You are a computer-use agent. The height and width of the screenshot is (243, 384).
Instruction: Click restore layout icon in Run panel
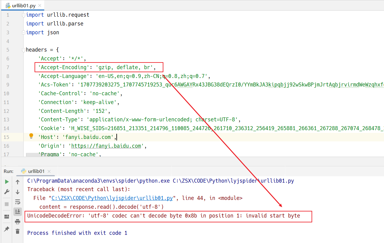[x=7, y=217]
